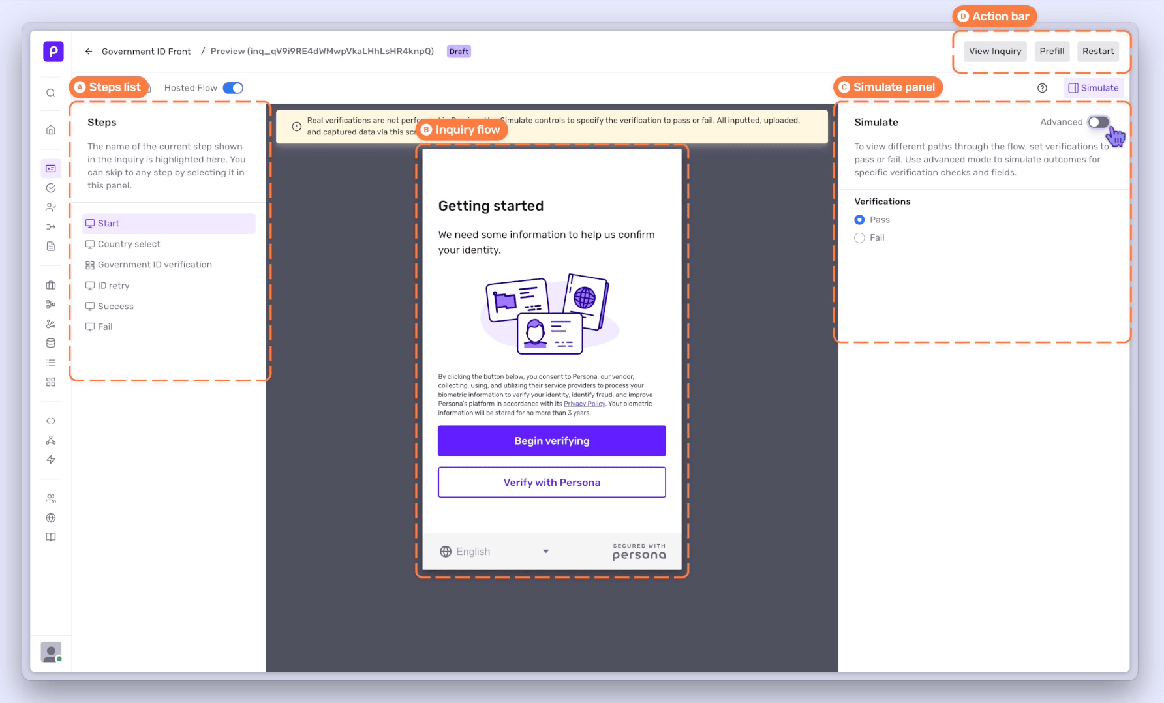Image resolution: width=1164 pixels, height=703 pixels.
Task: Click the Preview inquiry ID breadcrumb text
Action: click(x=322, y=52)
